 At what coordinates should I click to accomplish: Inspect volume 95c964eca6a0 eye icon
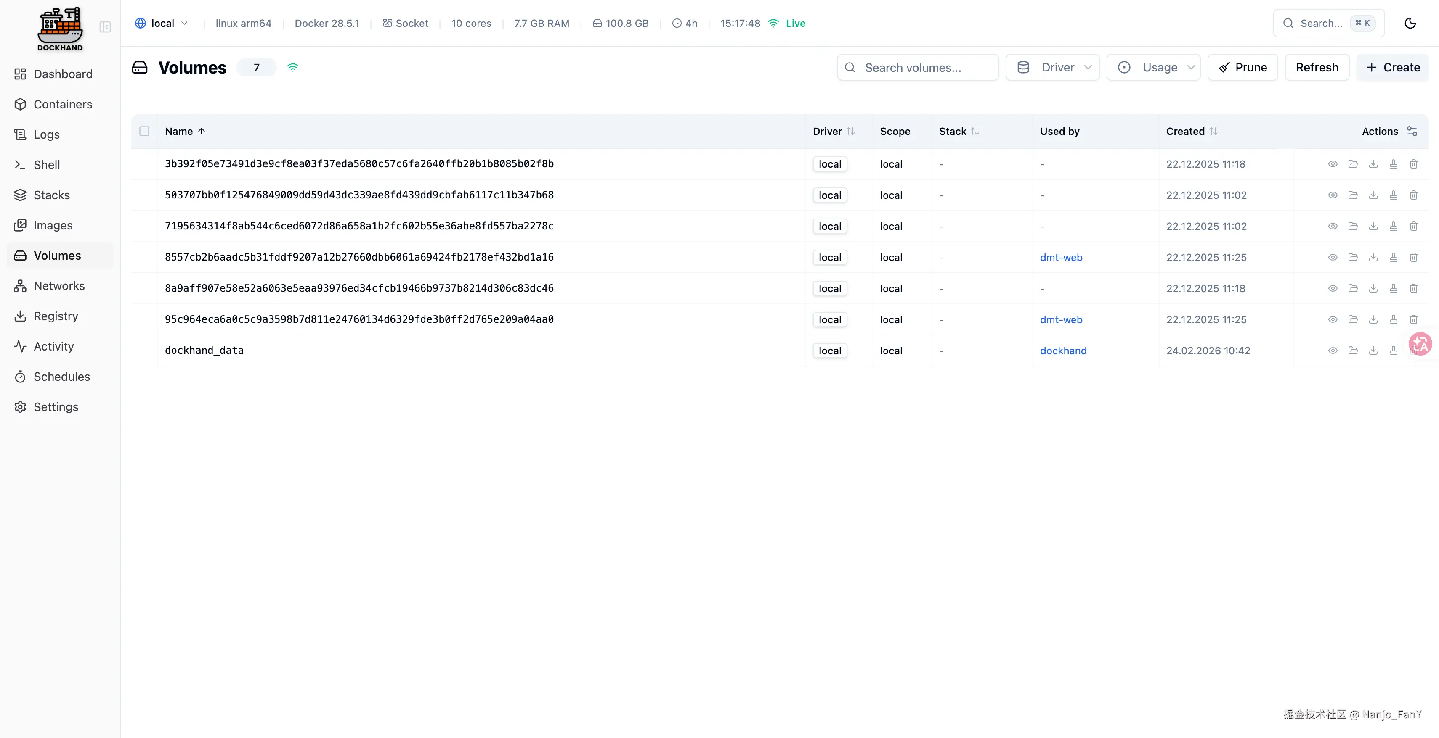(1332, 320)
